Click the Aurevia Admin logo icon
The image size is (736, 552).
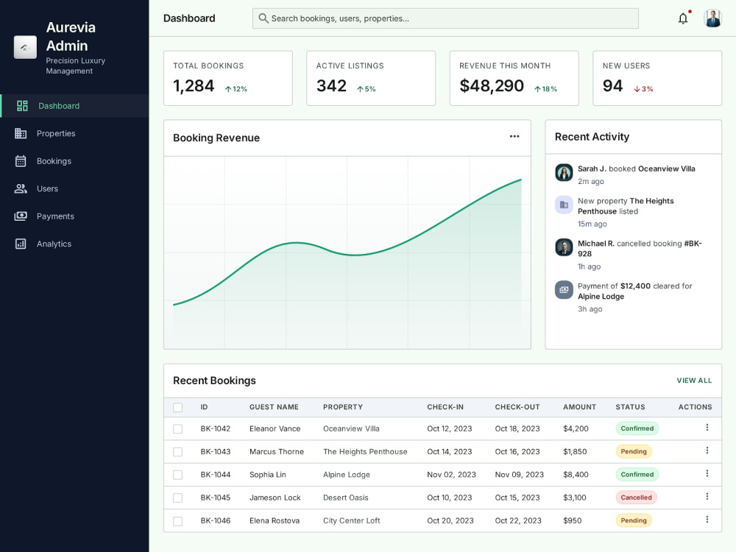25,47
